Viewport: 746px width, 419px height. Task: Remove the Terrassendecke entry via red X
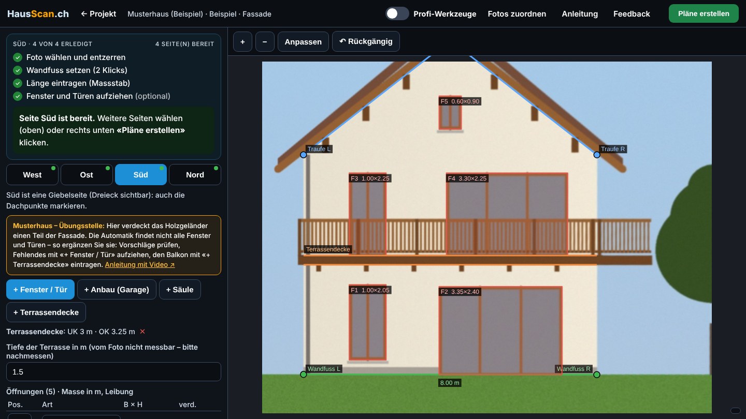tap(142, 332)
